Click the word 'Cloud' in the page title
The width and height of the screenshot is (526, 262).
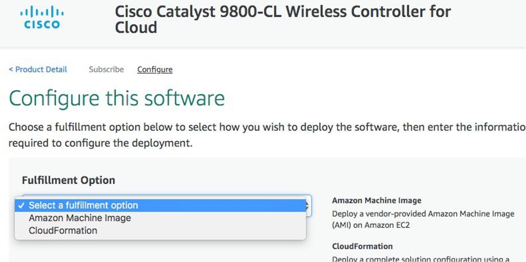pos(136,28)
